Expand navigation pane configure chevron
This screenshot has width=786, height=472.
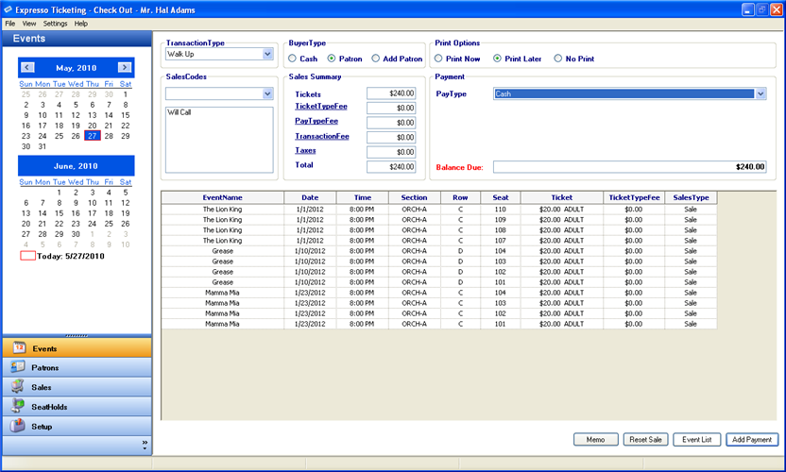(x=145, y=445)
